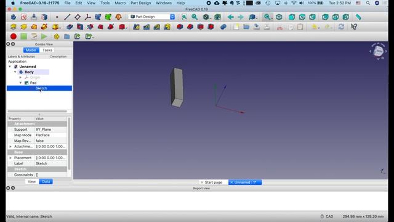The width and height of the screenshot is (394, 222).
Task: Open the Part Design menu
Action: tap(141, 3)
